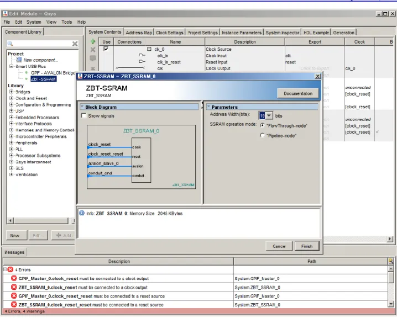Image resolution: width=397 pixels, height=318 pixels.
Task: Click the Description column header in Messages
Action: click(118, 261)
